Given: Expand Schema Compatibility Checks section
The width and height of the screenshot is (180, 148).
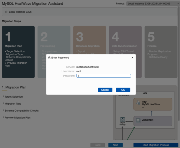Looking at the screenshot, I should pos(21,111).
